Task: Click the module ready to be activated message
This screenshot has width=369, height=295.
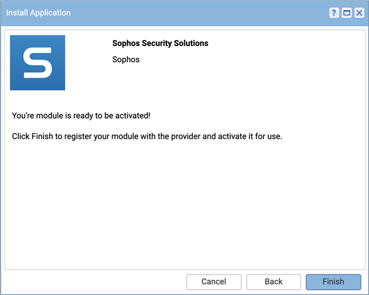Action: (81, 116)
